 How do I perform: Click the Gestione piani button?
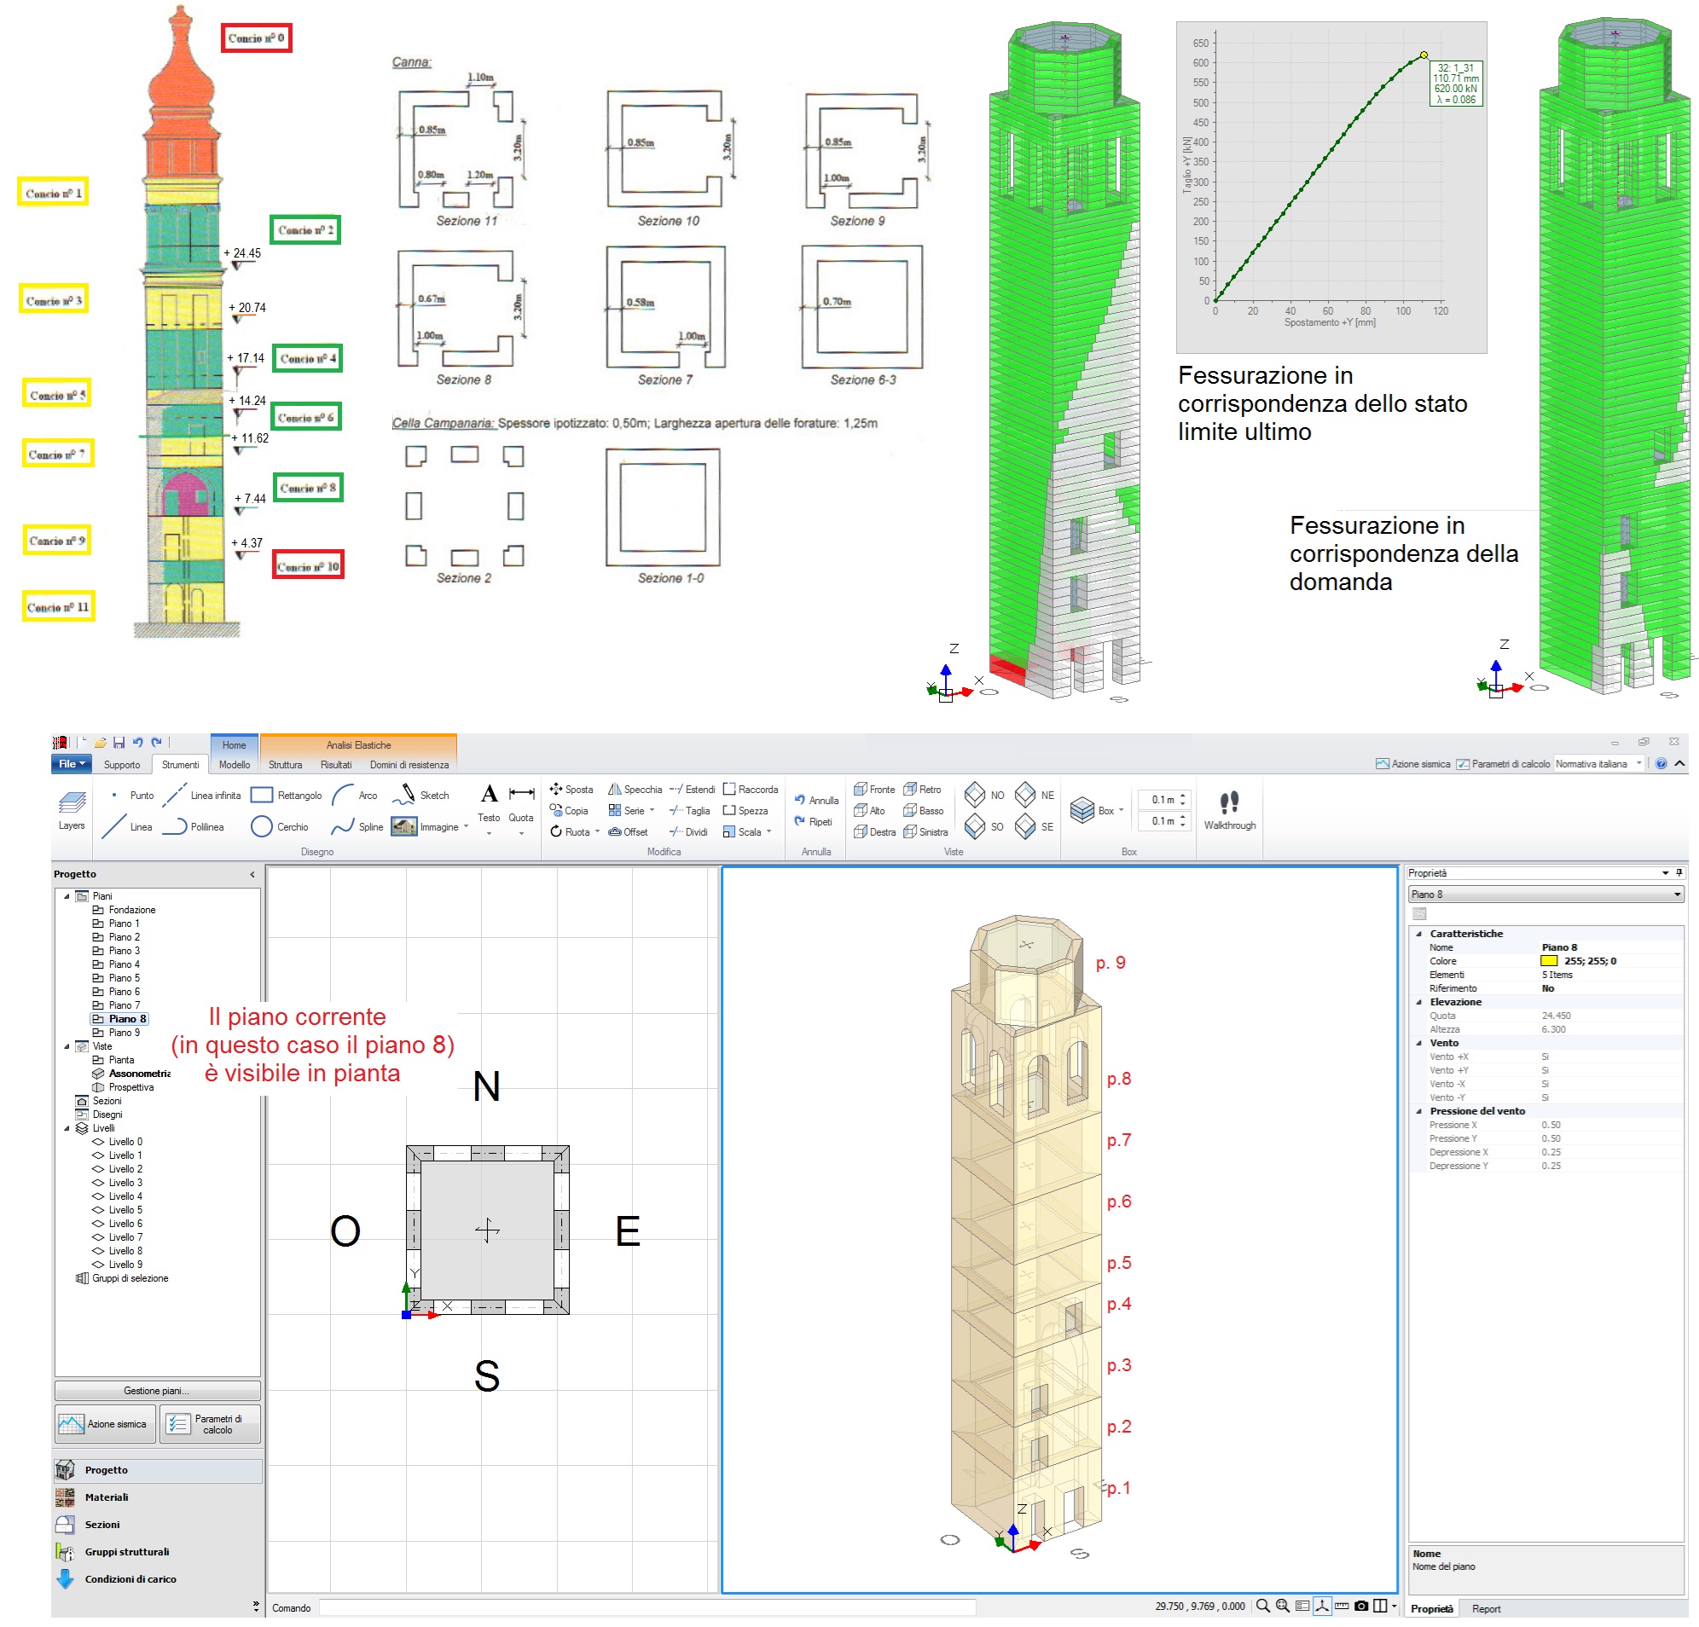pyautogui.click(x=157, y=1389)
